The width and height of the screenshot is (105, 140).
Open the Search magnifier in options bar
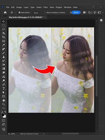[89, 12]
